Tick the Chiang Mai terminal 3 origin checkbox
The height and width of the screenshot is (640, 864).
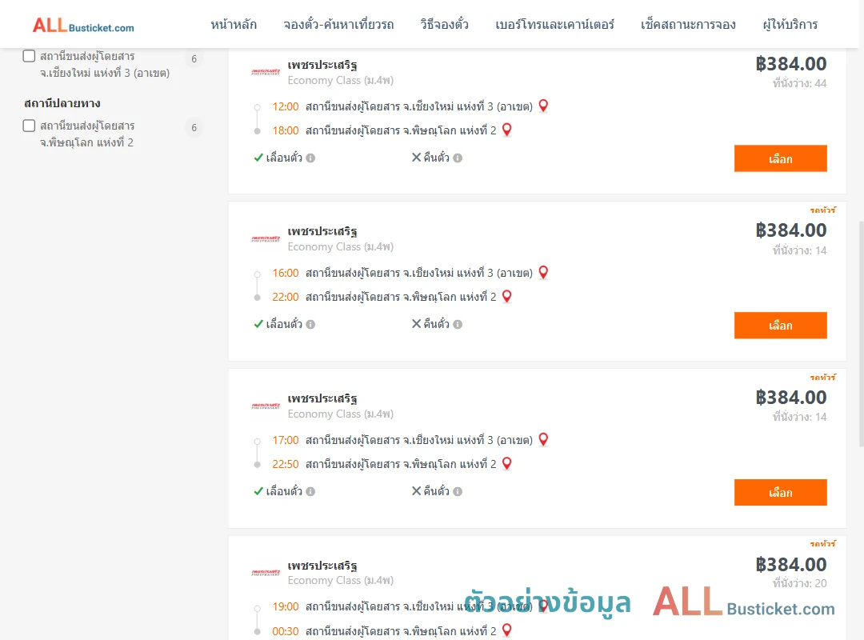30,56
